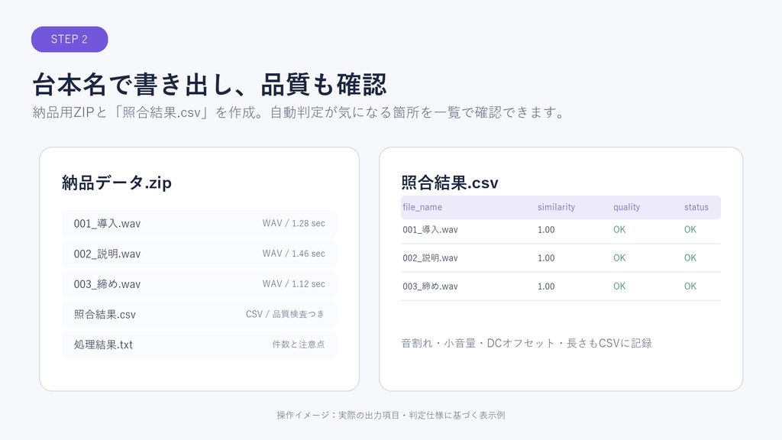This screenshot has height=440, width=782.
Task: Click the similarity column header
Action: coord(556,207)
